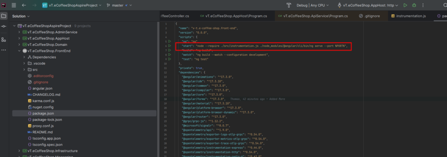Run the "ng" script gutter icon
The height and width of the screenshot is (157, 447).
(169, 41)
